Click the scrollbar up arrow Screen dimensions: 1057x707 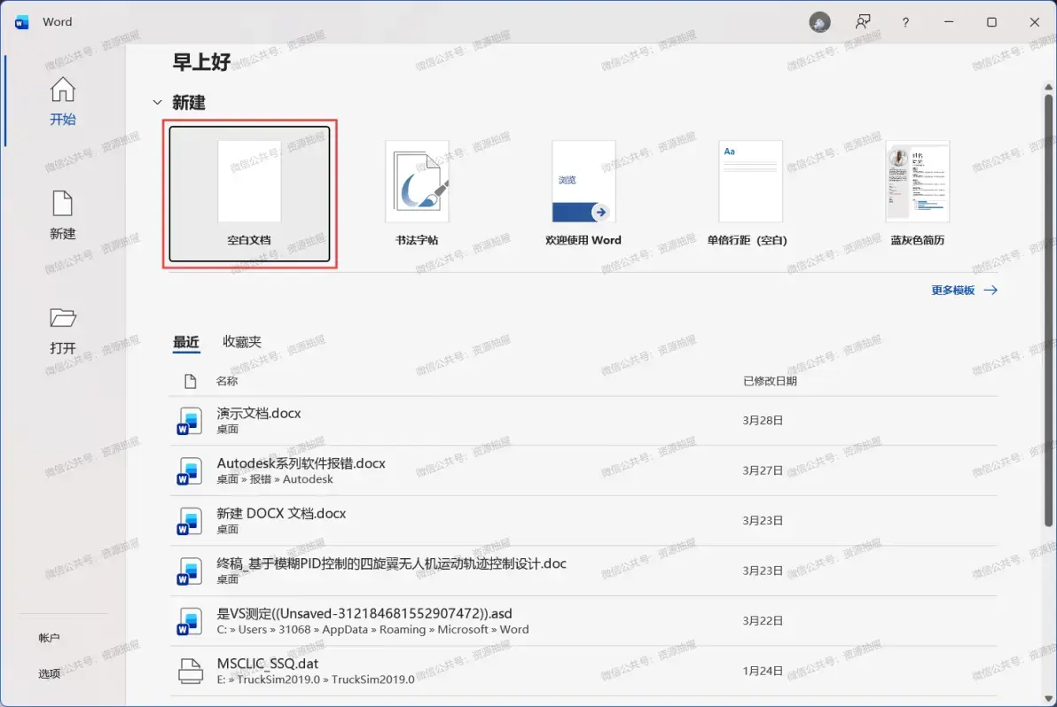[1048, 87]
